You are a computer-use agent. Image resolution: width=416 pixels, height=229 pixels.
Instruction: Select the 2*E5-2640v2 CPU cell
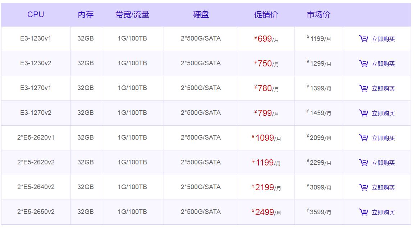click(x=36, y=187)
